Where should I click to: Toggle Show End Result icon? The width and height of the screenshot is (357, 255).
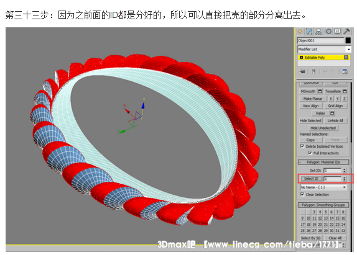(313, 72)
